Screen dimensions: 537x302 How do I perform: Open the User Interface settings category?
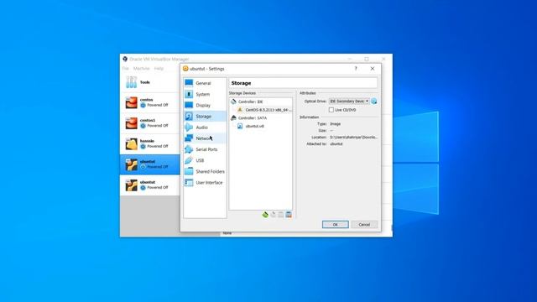[x=205, y=183]
